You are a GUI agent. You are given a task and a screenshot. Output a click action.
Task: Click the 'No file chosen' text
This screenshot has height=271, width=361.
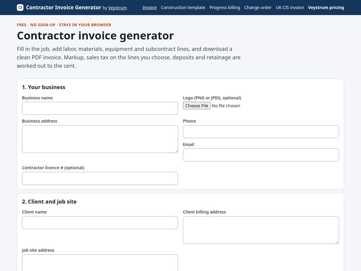point(226,106)
